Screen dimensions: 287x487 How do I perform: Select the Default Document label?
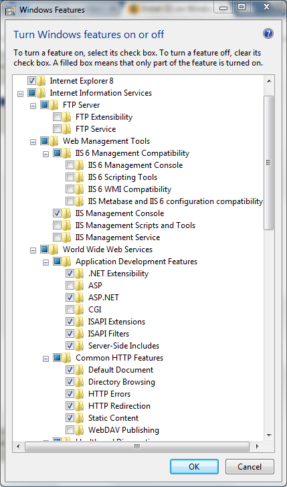click(x=121, y=370)
